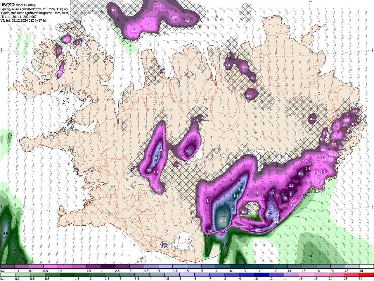Click the 2.7 rain value label
The image size is (374, 281).
click(x=207, y=236)
